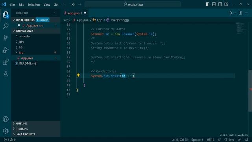252x142 pixels.
Task: Open the notifications bell in status bar
Action: click(246, 140)
